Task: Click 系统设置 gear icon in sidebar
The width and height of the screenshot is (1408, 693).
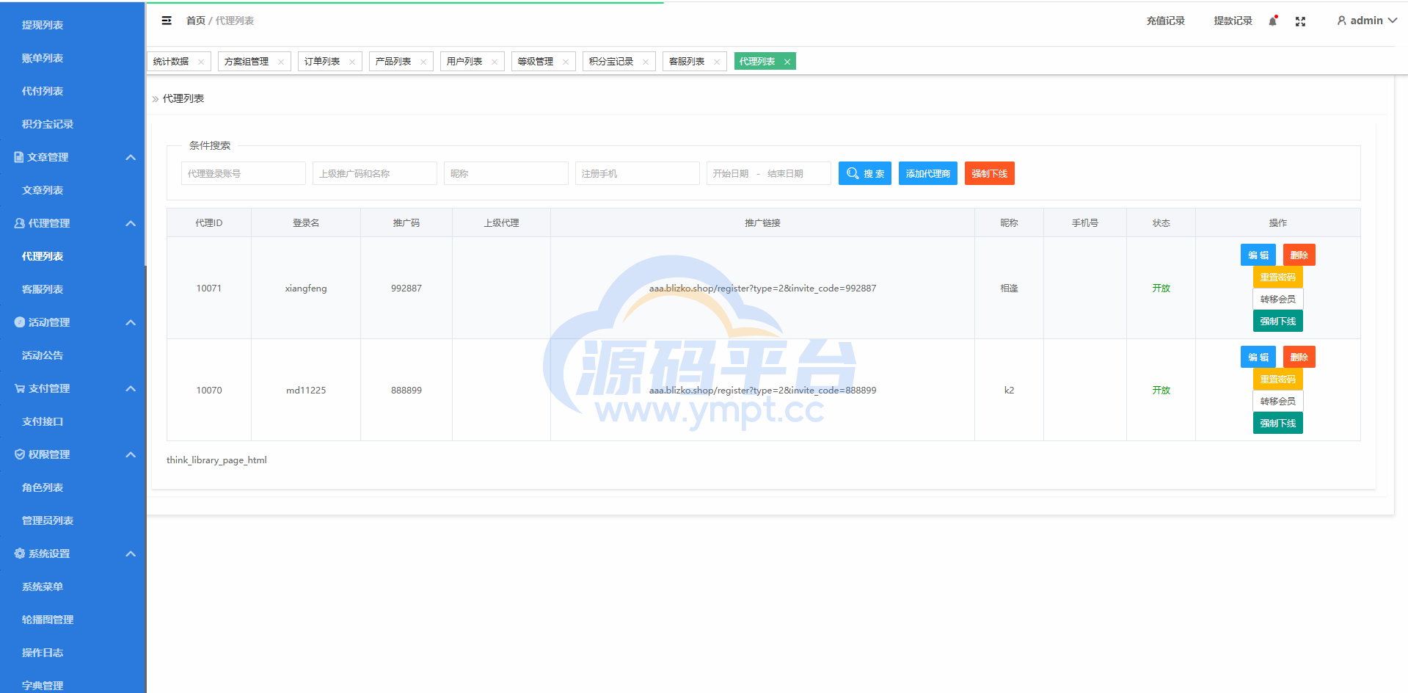Action: point(20,554)
